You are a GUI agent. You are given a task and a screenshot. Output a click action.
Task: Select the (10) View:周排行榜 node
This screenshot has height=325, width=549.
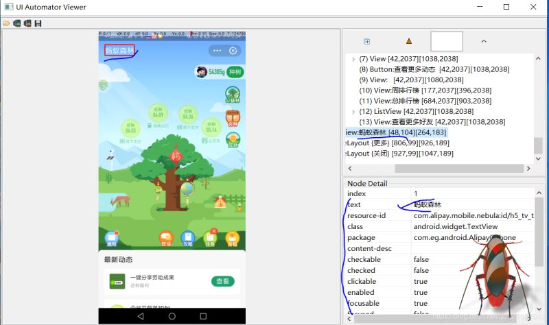(x=425, y=91)
